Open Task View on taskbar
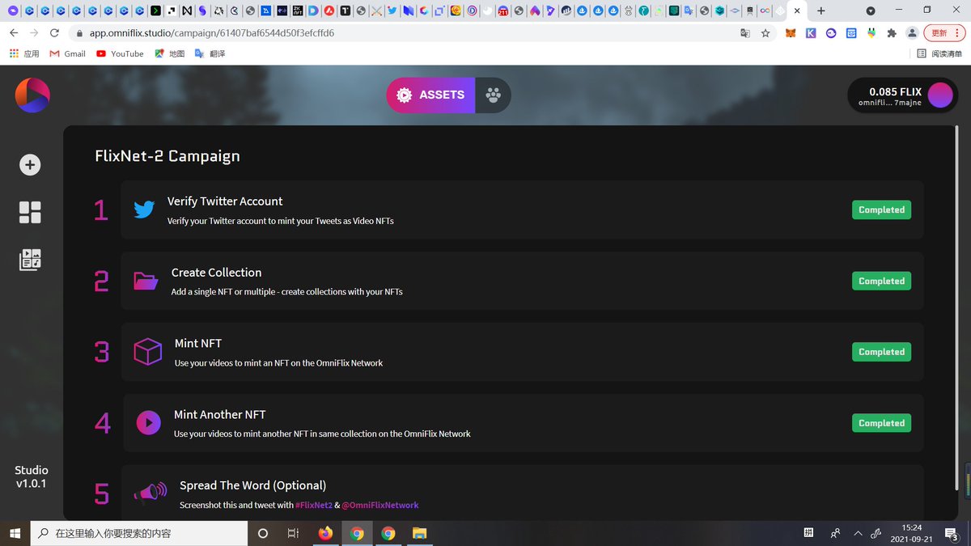The height and width of the screenshot is (546, 971). [293, 533]
